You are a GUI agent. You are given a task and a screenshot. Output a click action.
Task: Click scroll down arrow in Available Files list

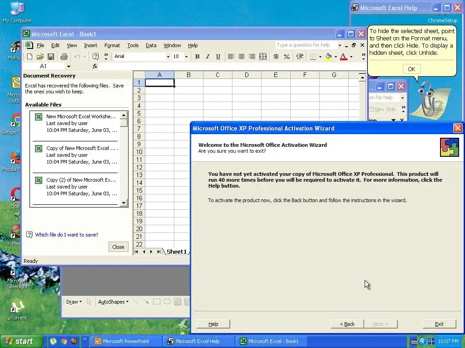tap(124, 203)
